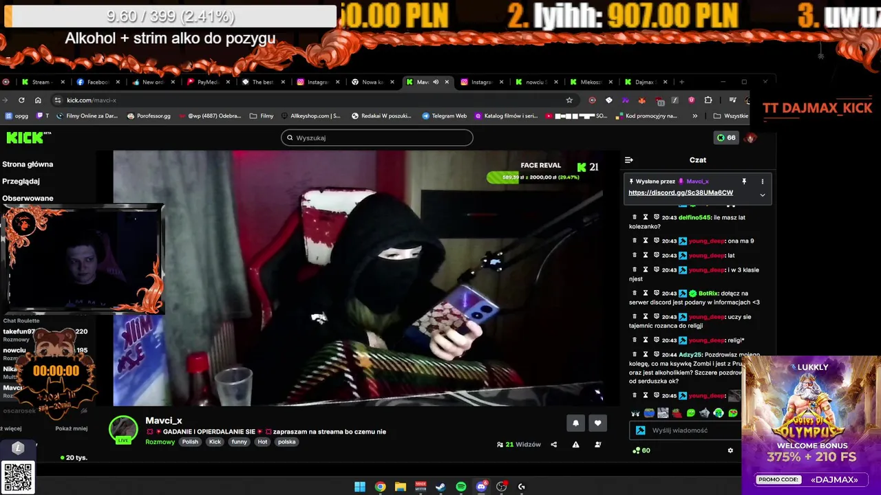Viewport: 881px width, 495px height.
Task: Select the Kick tag under the stream title
Action: [x=215, y=442]
